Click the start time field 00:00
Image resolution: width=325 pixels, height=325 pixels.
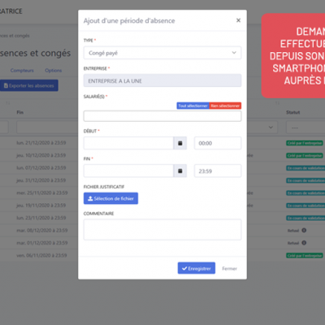tap(218, 143)
